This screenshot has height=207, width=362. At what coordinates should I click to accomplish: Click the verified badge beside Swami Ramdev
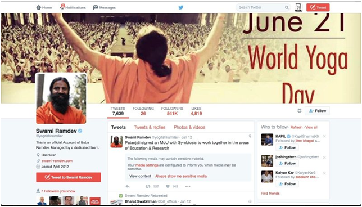(x=80, y=130)
